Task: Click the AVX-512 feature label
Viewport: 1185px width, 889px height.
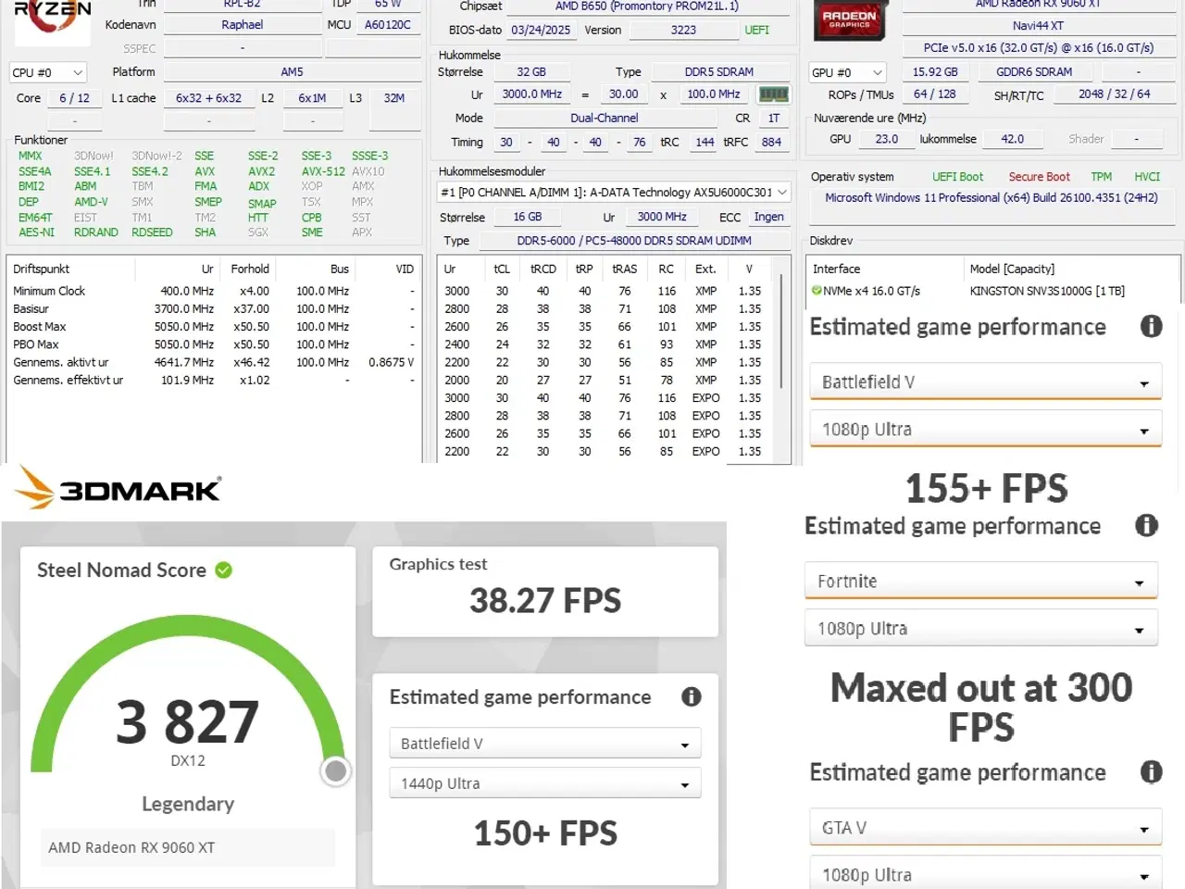Action: click(323, 171)
